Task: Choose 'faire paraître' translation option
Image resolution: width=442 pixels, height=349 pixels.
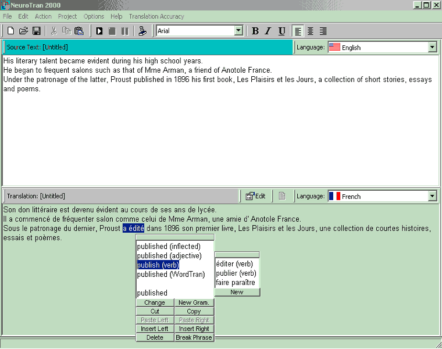Action: tap(236, 283)
